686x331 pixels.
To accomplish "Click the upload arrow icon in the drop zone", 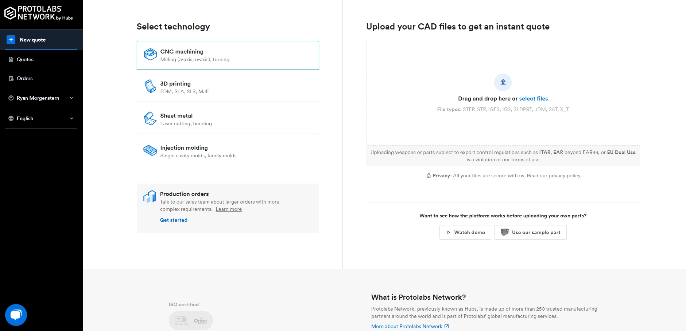I will point(503,82).
